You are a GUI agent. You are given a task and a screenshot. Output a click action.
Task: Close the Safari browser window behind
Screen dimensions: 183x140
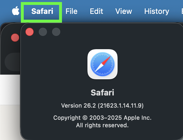(x=15, y=38)
